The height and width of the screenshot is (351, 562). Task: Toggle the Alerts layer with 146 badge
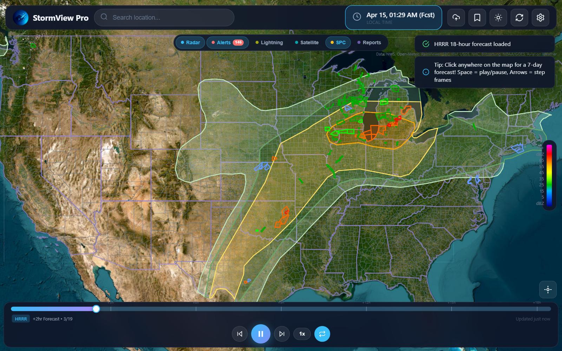click(x=227, y=42)
